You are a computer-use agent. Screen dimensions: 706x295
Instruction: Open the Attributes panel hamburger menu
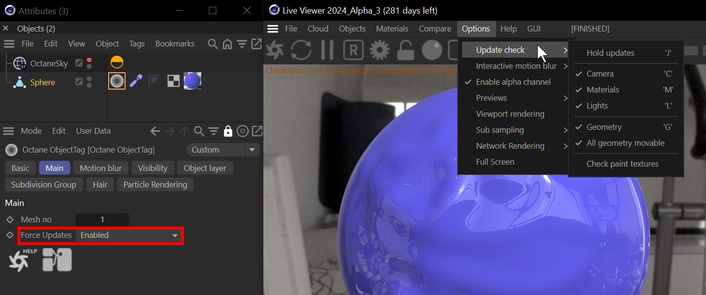coord(9,131)
